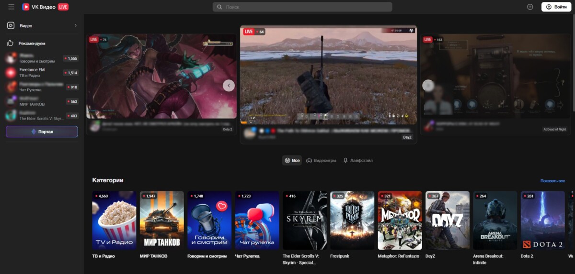Click the red LIVE badge on DayZ stream

249,32
